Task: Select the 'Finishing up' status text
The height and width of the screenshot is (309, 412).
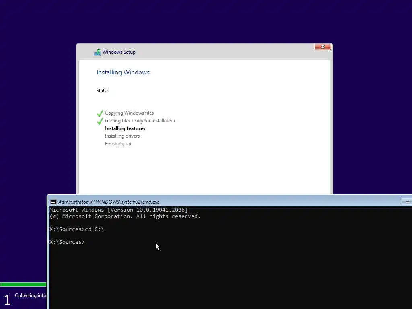Action: [x=118, y=144]
